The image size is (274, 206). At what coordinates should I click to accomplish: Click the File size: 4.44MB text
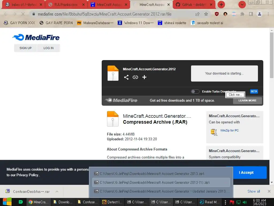point(121,134)
